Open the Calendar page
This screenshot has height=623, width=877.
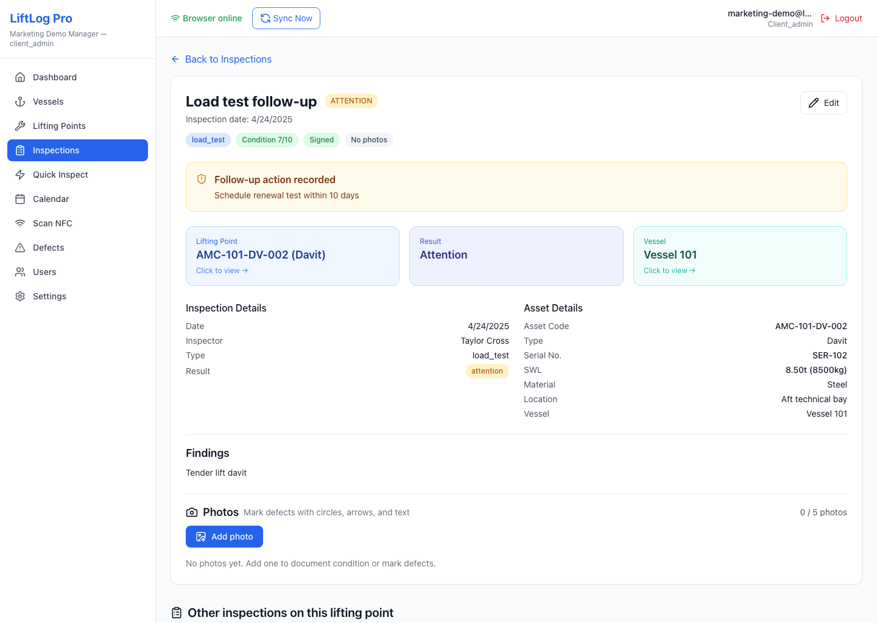pyautogui.click(x=77, y=199)
